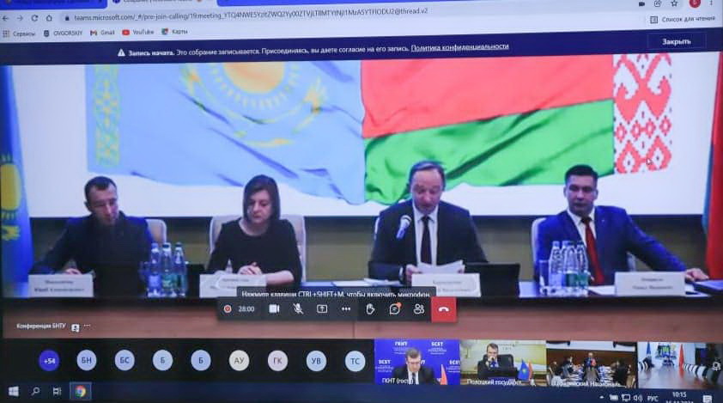The width and height of the screenshot is (723, 403).
Task: Go forward in the browser
Action: (20, 18)
